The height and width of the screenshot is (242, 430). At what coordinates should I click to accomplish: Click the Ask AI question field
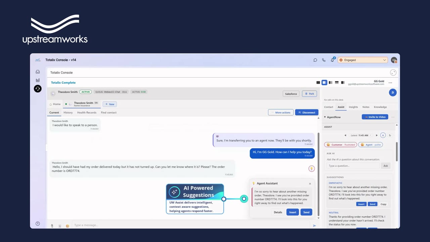click(353, 166)
